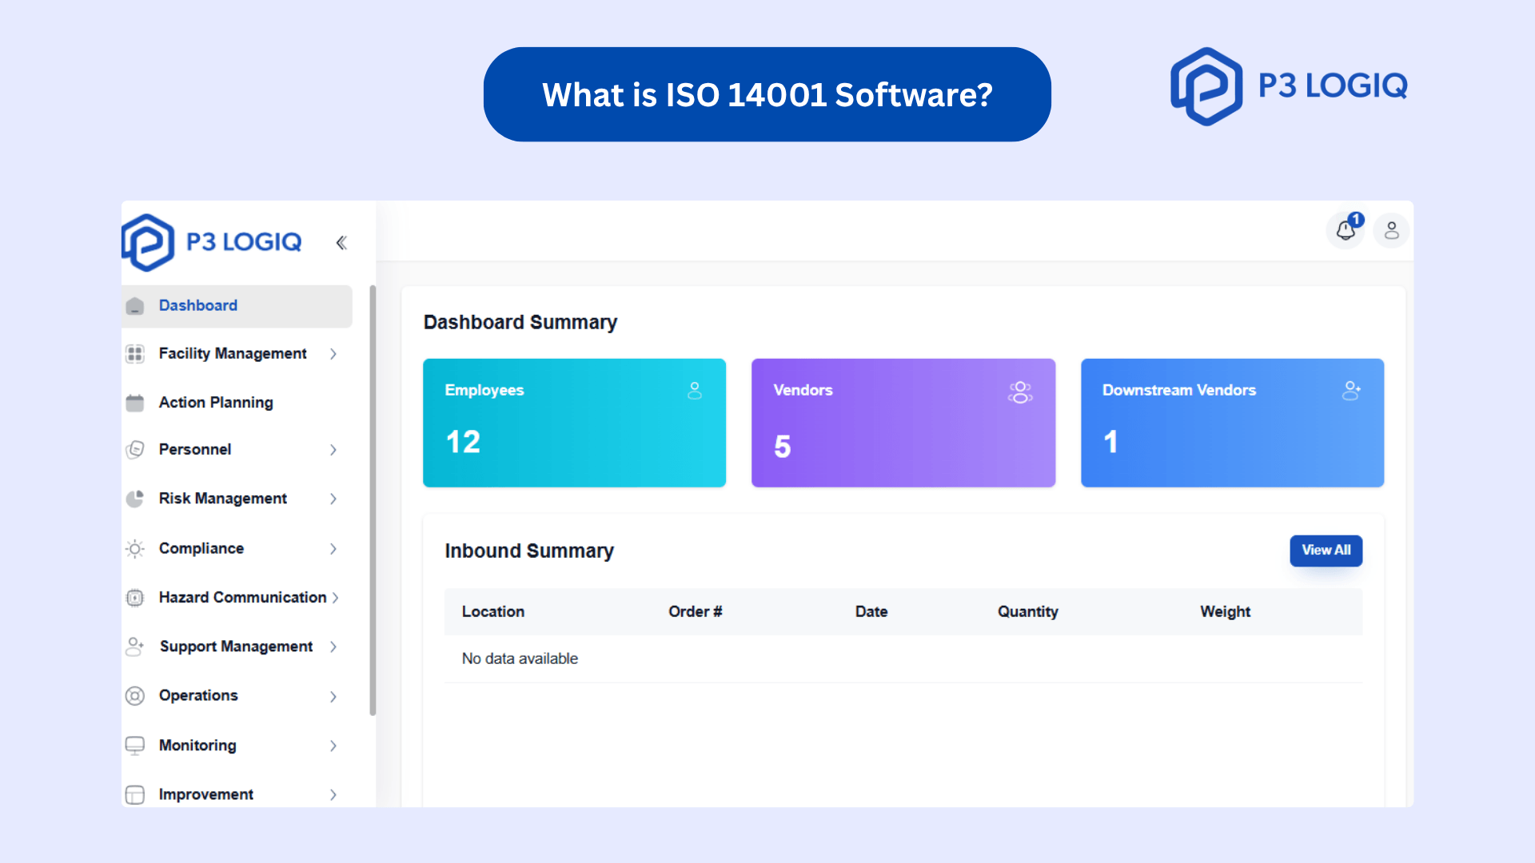Click the No data available row
Viewport: 1535px width, 863px height.
[x=903, y=659]
